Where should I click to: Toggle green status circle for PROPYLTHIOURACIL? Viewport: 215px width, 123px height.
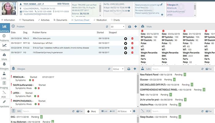click(x=36, y=104)
